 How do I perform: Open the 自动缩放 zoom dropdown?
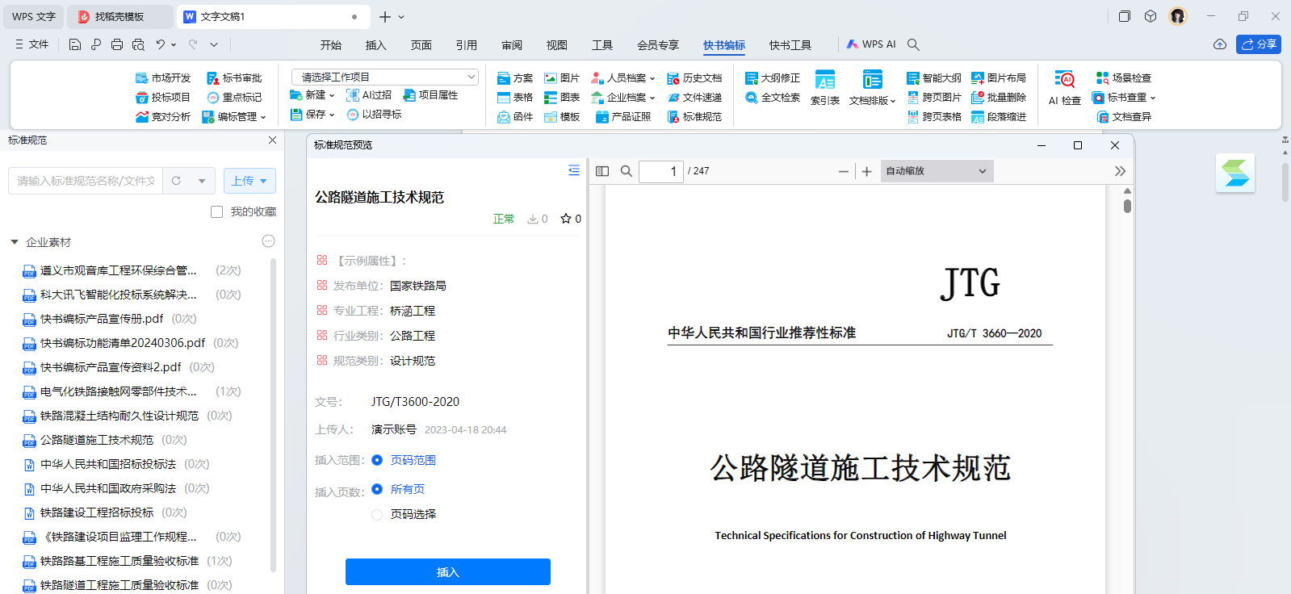pos(936,171)
